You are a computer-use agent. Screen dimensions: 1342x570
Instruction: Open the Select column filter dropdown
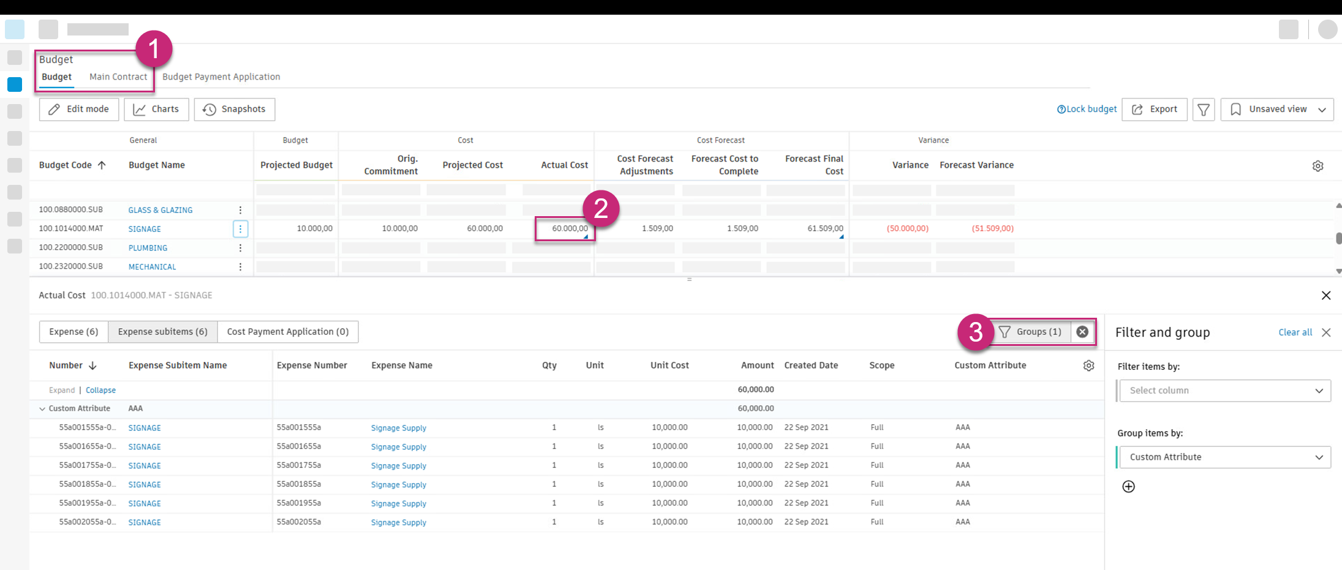coord(1225,391)
